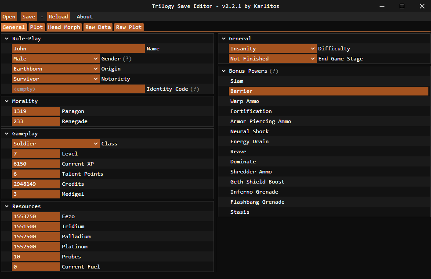This screenshot has height=279, width=431.
Task: Edit the Level field
Action: tap(36, 154)
